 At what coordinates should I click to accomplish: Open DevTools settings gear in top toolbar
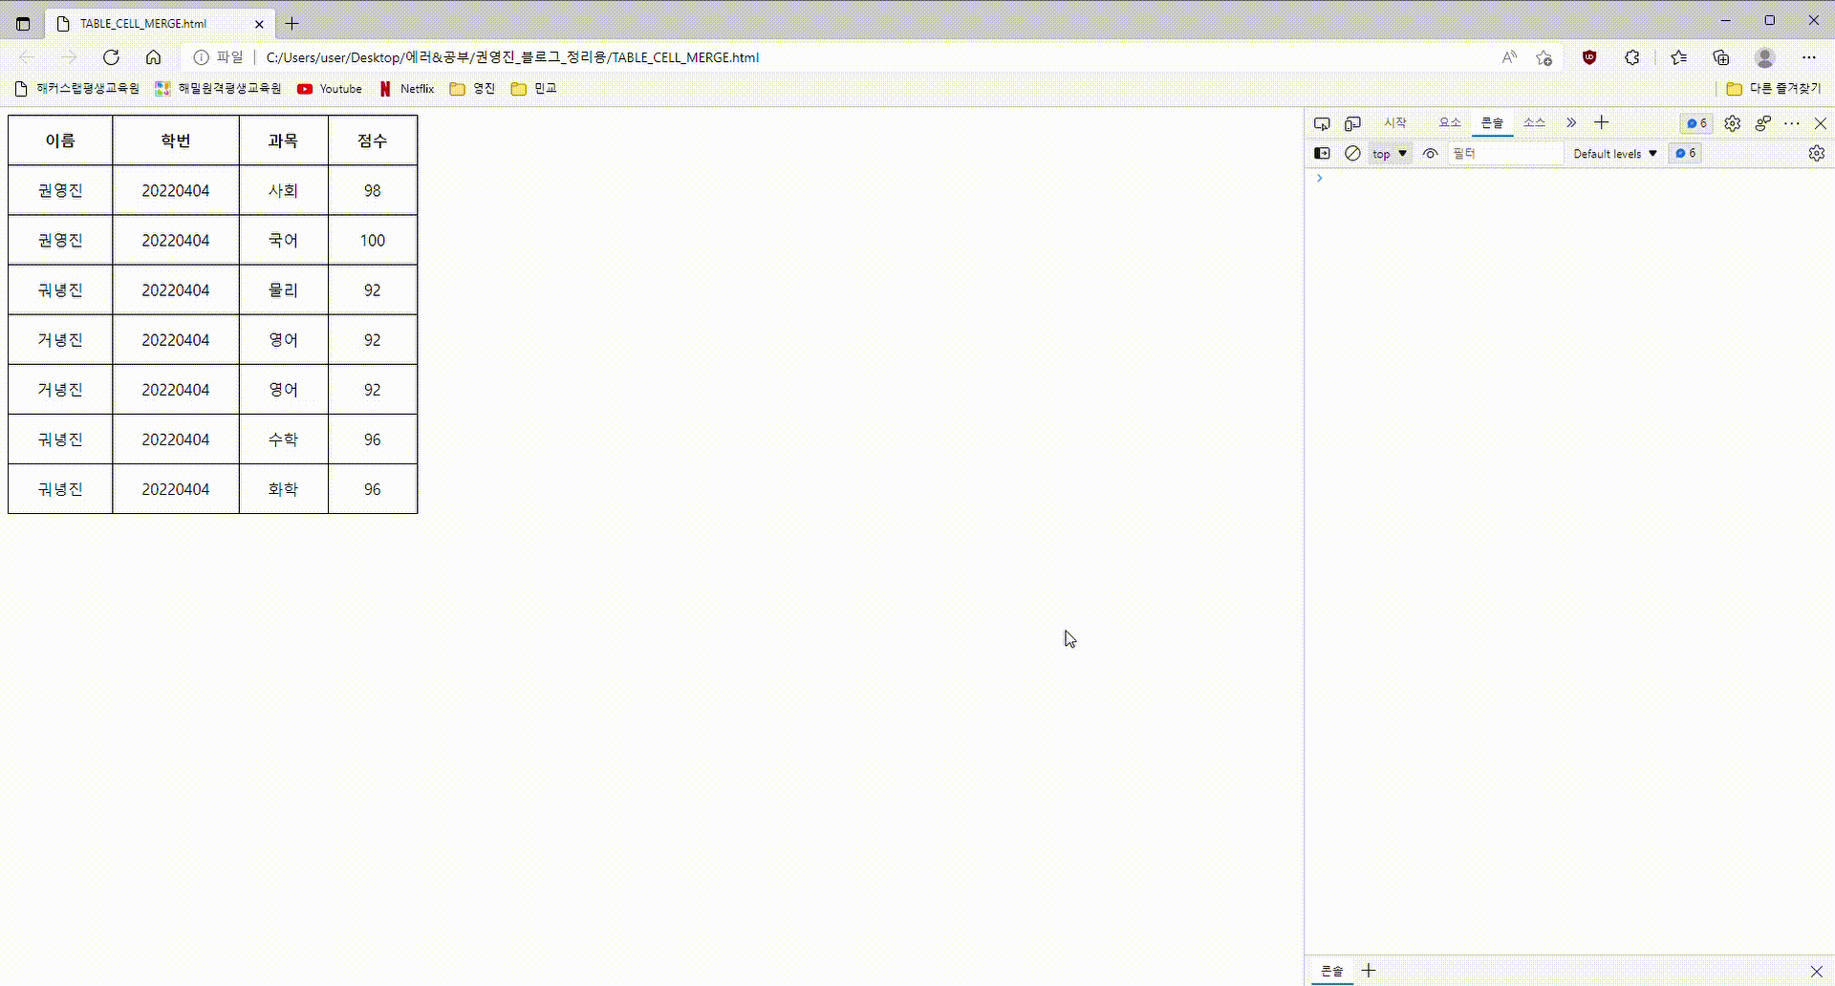[x=1732, y=123]
